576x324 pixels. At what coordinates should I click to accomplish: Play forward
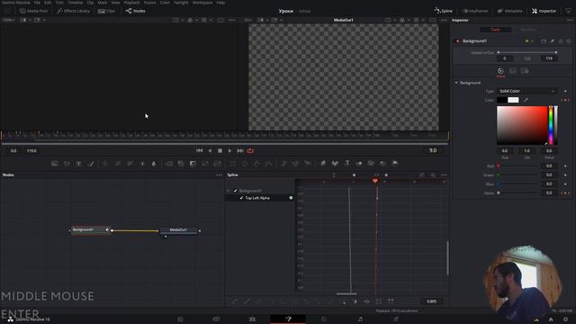click(x=230, y=150)
